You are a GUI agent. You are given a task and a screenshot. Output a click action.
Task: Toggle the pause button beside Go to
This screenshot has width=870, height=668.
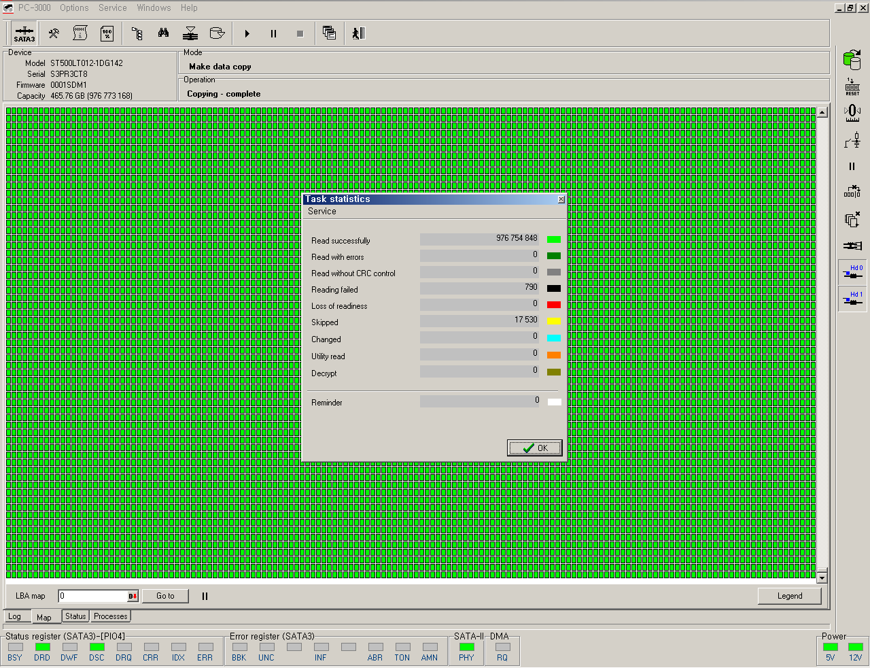(x=205, y=597)
